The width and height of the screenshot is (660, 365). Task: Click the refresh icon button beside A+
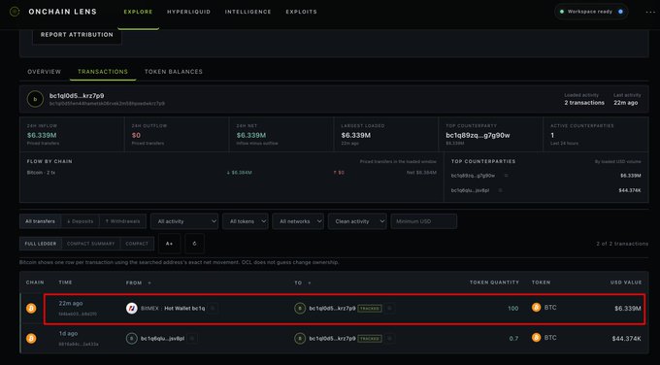pyautogui.click(x=194, y=244)
